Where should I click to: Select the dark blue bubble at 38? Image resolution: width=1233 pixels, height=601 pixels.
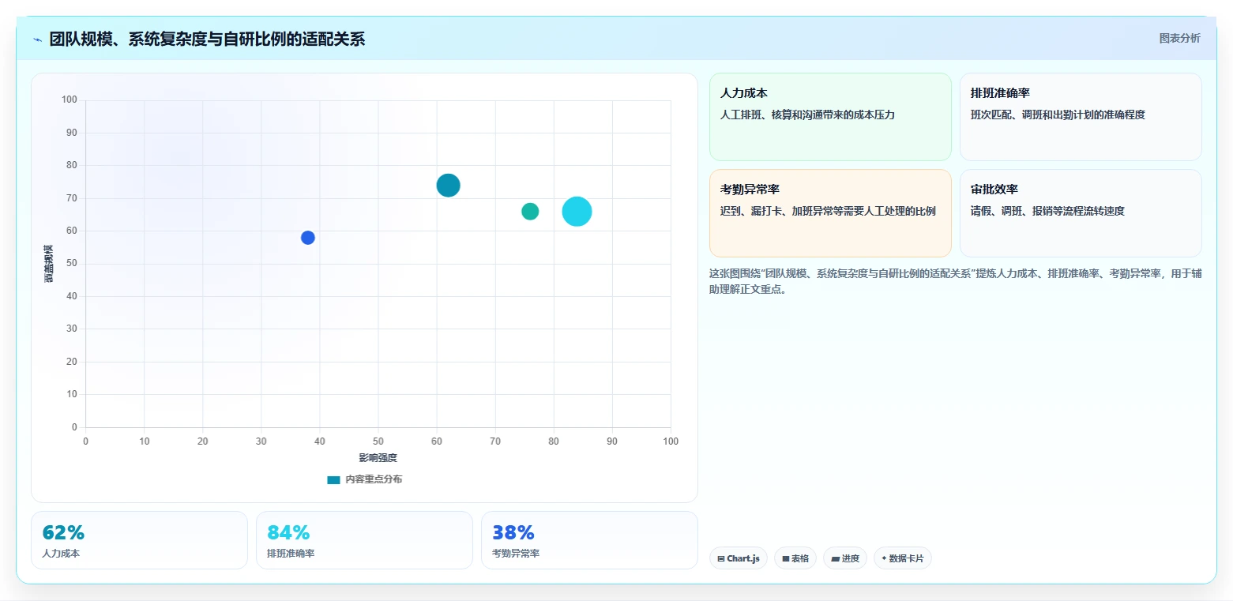(x=308, y=238)
